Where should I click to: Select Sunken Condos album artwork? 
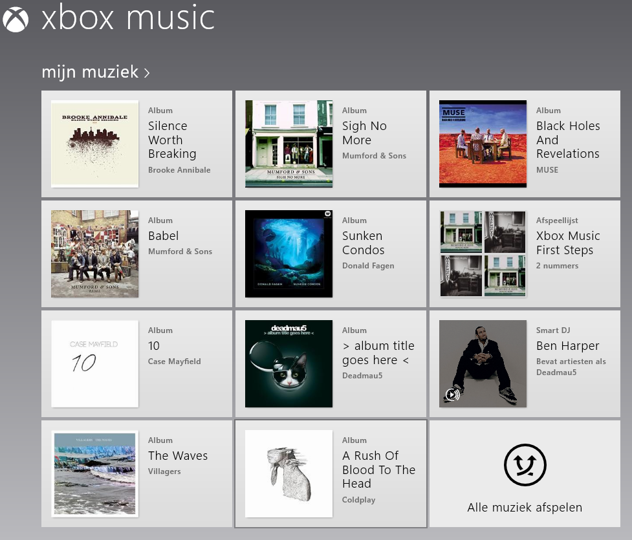pyautogui.click(x=289, y=254)
